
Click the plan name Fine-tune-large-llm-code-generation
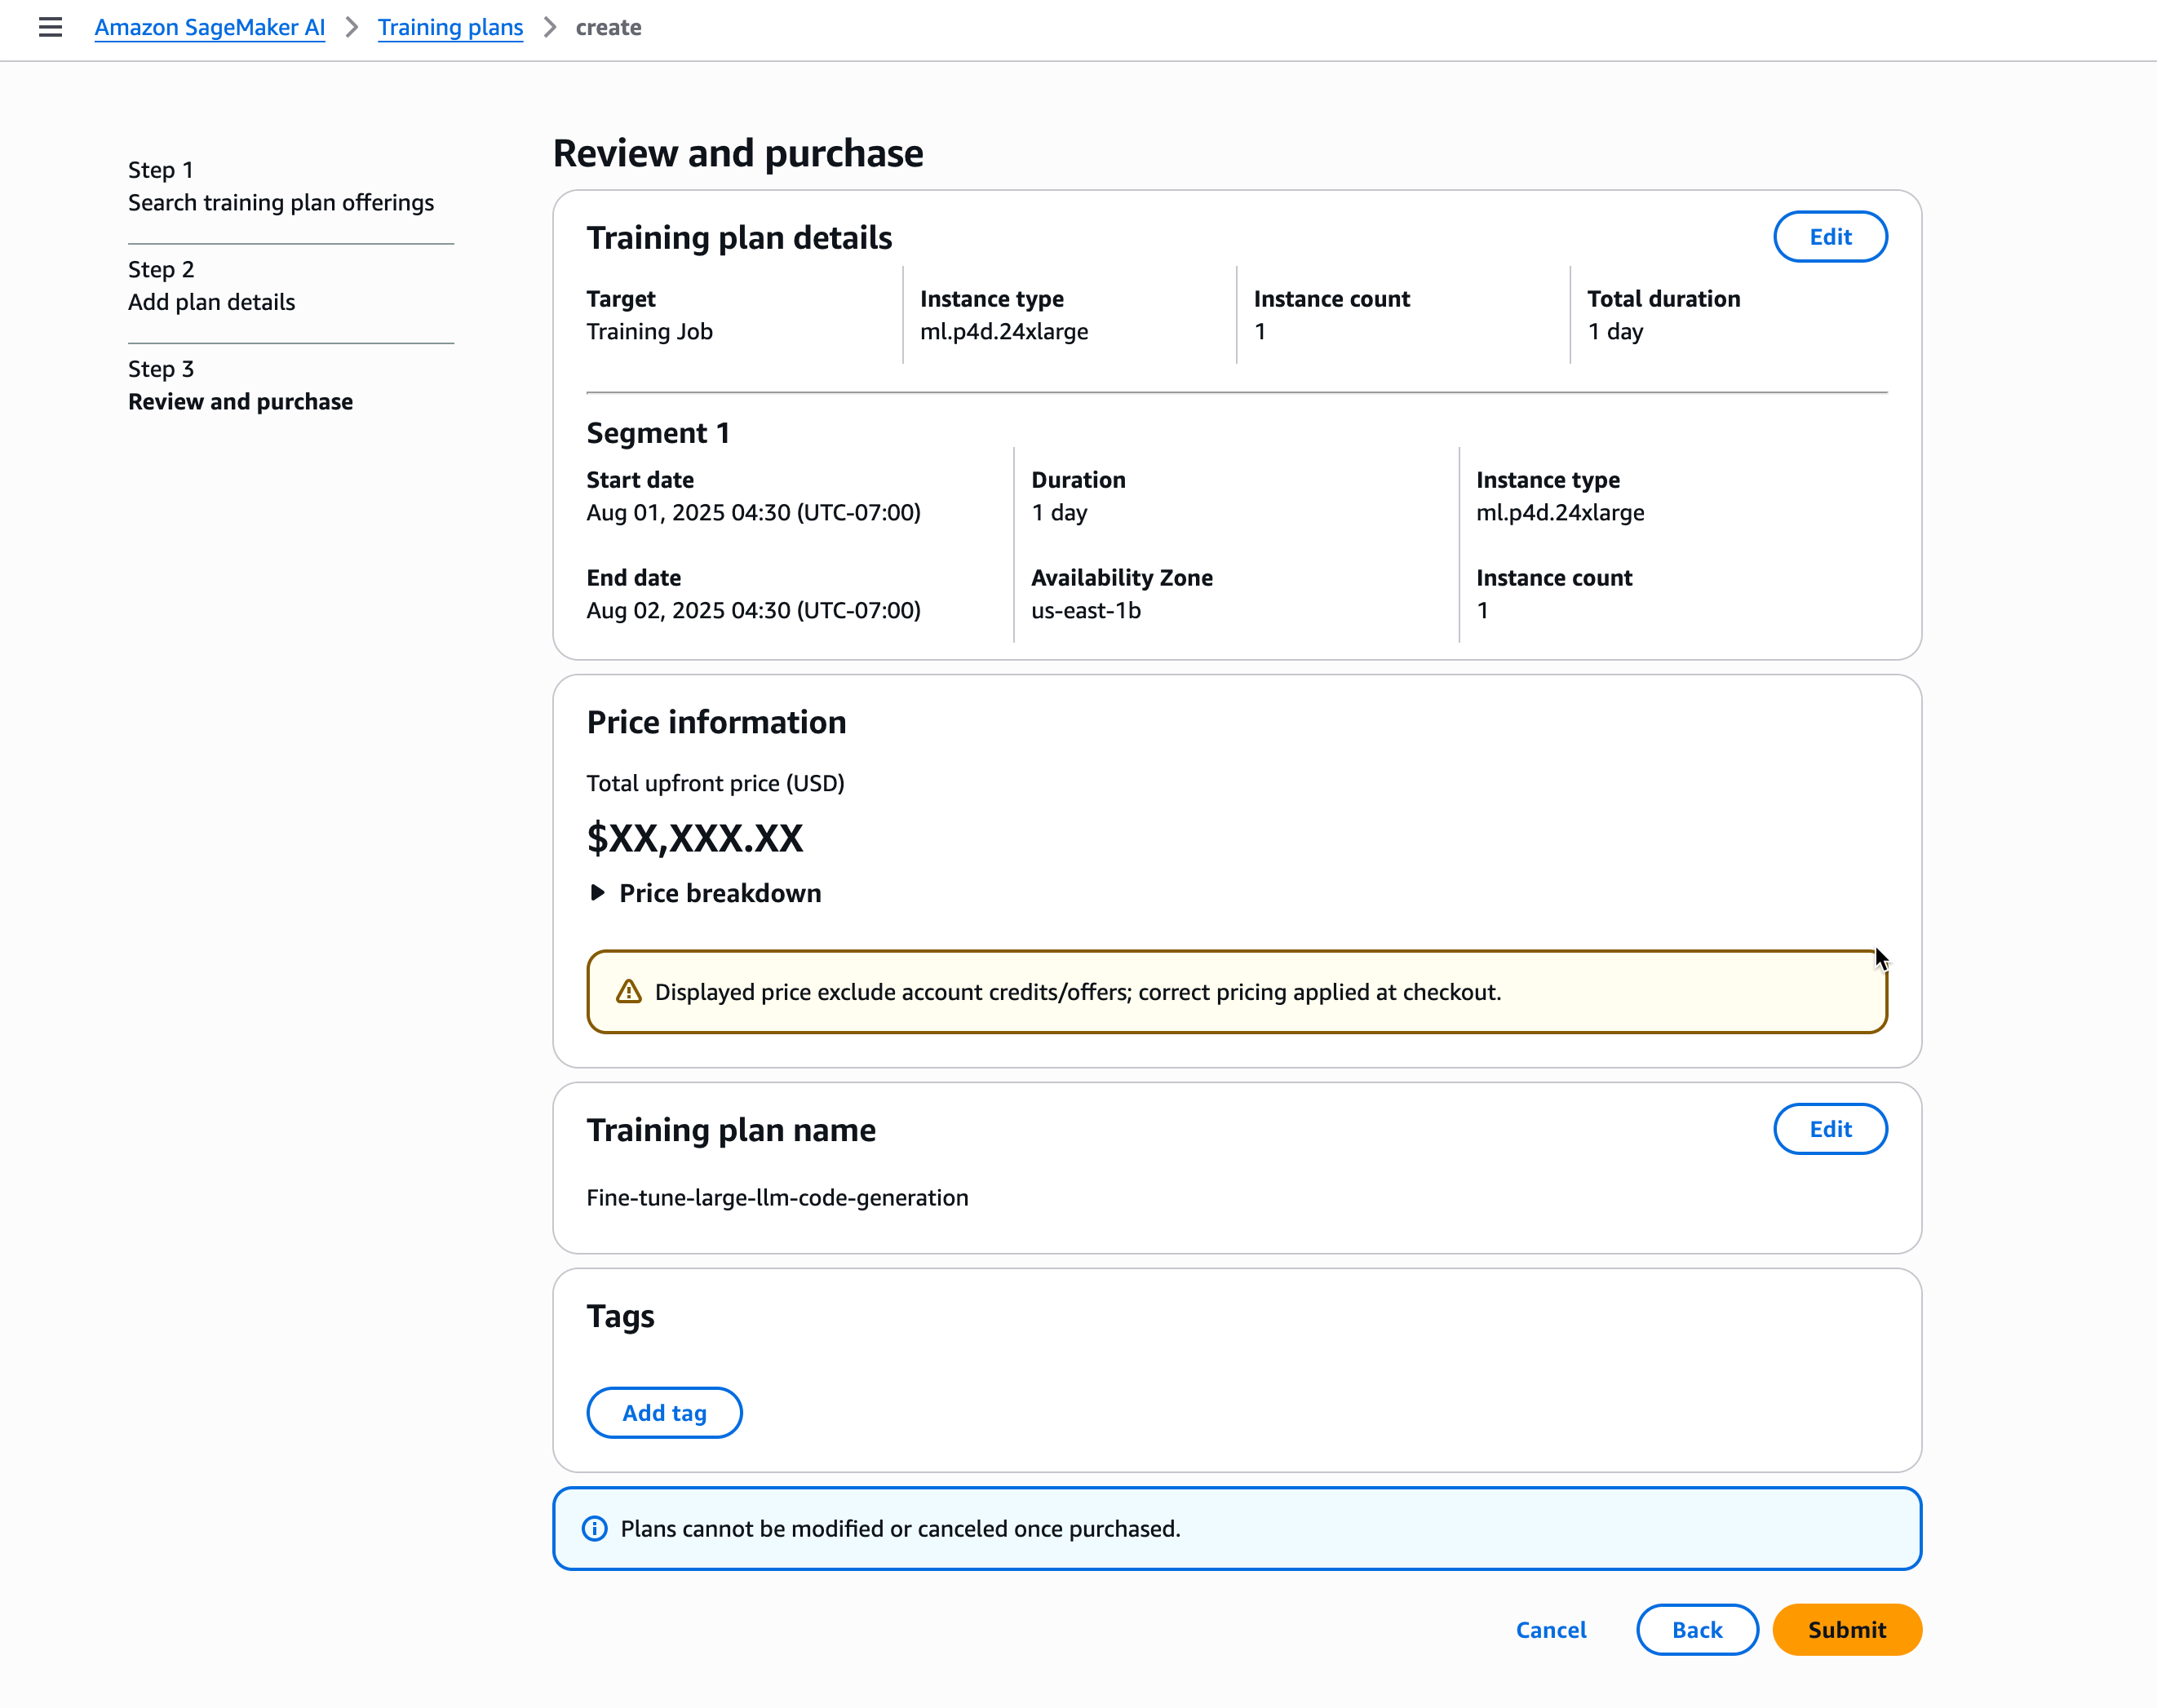[777, 1197]
